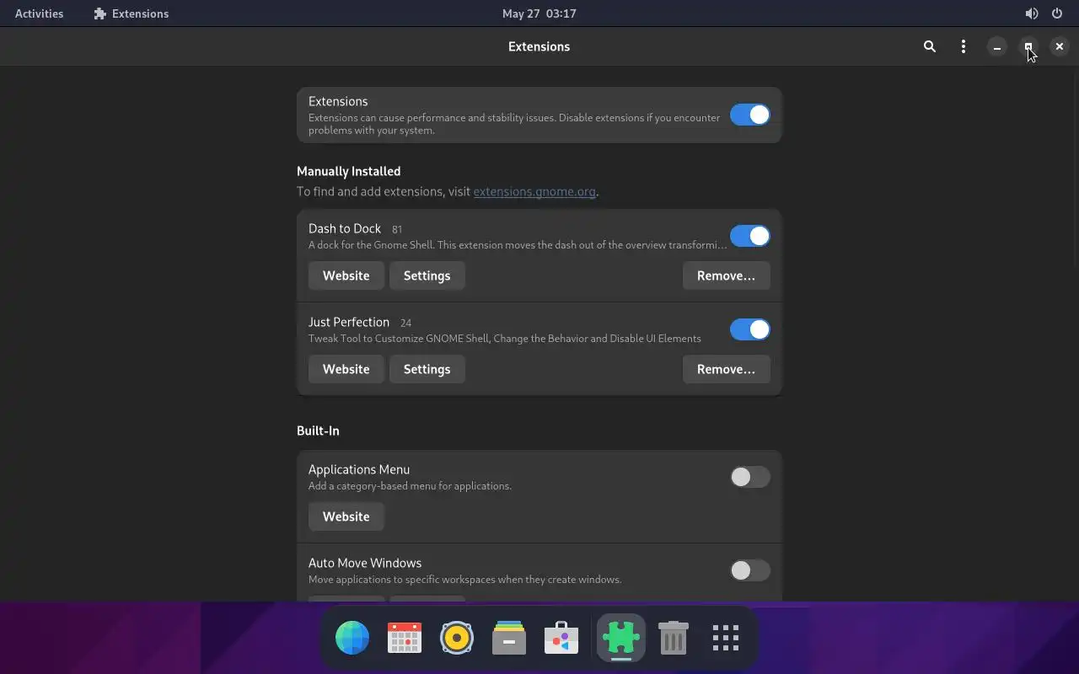The image size is (1079, 674).
Task: Open the power menu icon
Action: [1057, 13]
